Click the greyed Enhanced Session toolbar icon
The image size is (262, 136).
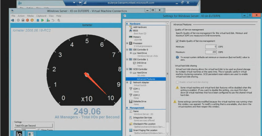59,20
